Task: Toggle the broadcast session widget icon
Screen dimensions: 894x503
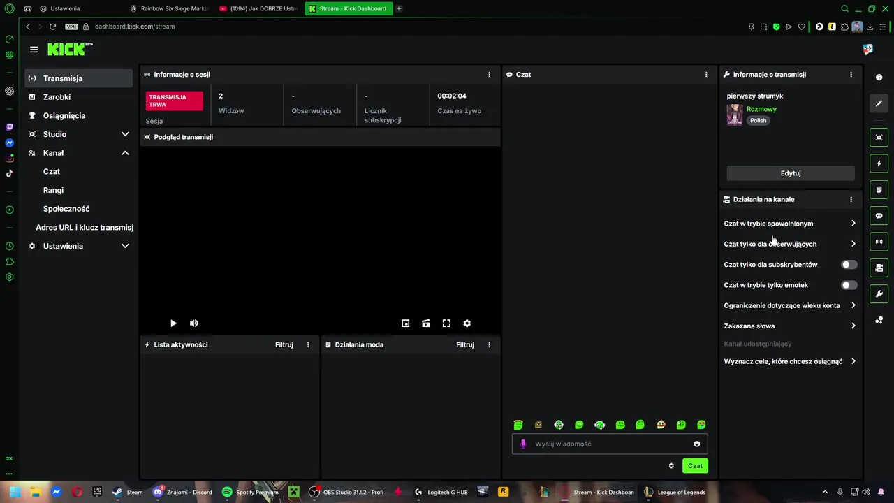Action: pos(879,242)
